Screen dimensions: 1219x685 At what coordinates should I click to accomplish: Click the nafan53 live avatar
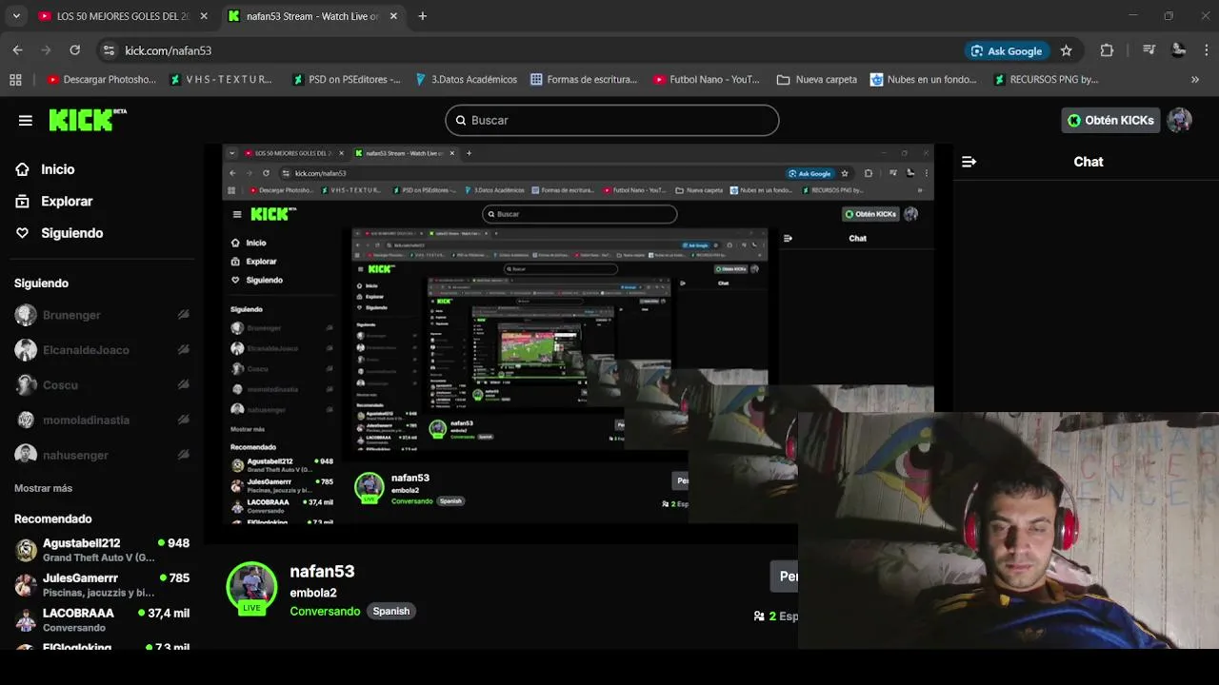coord(251,587)
